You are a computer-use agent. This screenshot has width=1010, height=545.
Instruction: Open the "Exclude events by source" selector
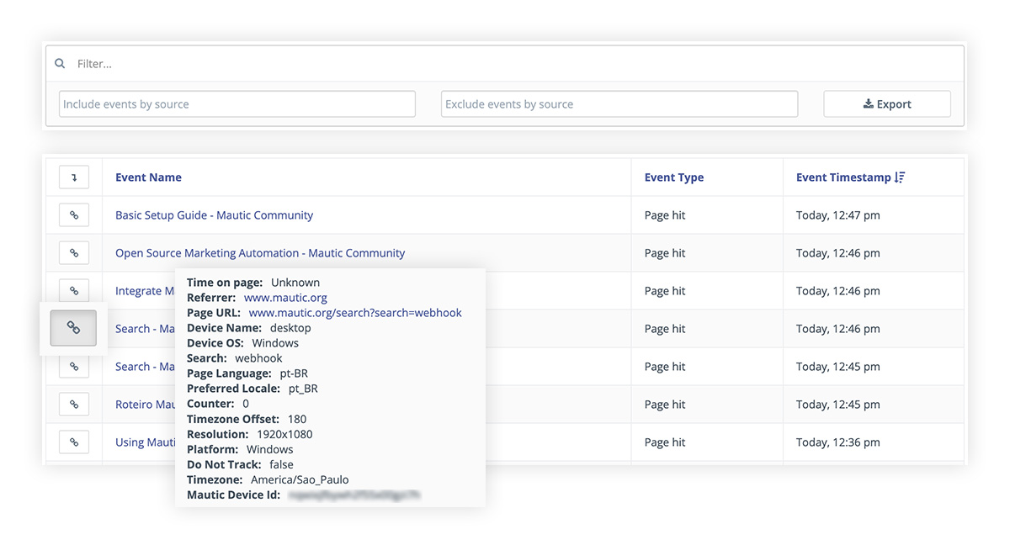click(x=619, y=103)
